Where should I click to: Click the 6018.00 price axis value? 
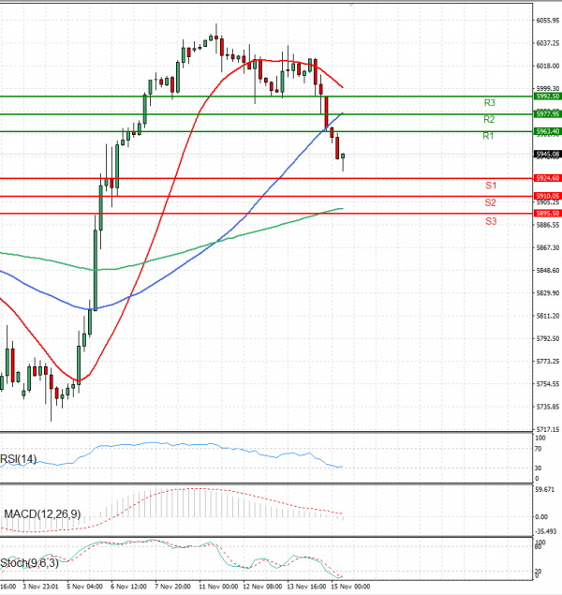[548, 66]
